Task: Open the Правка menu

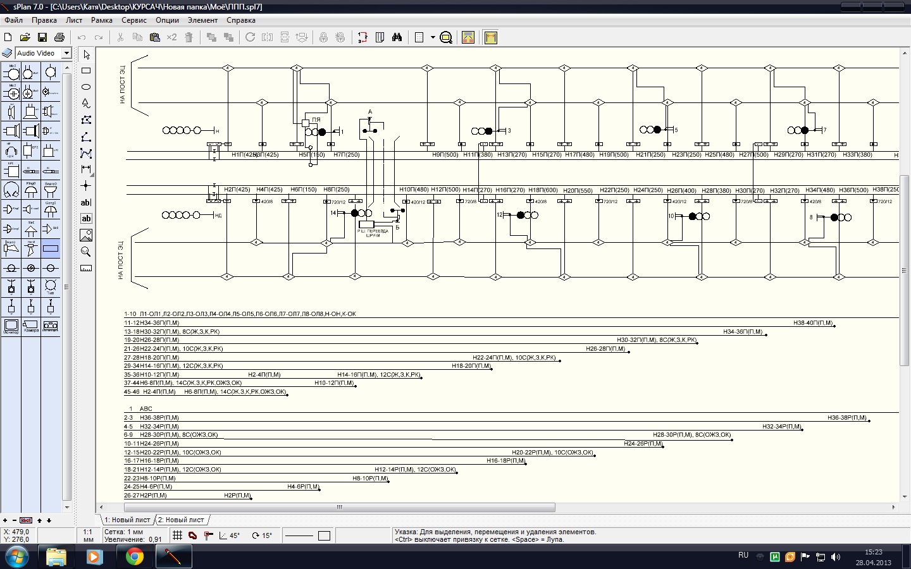Action: (44, 20)
